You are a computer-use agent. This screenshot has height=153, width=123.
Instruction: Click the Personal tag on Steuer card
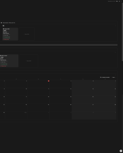pyautogui.click(x=5, y=32)
